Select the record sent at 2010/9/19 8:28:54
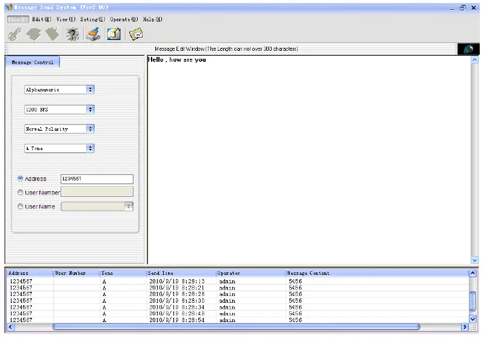The height and width of the screenshot is (339, 484). pyautogui.click(x=238, y=320)
